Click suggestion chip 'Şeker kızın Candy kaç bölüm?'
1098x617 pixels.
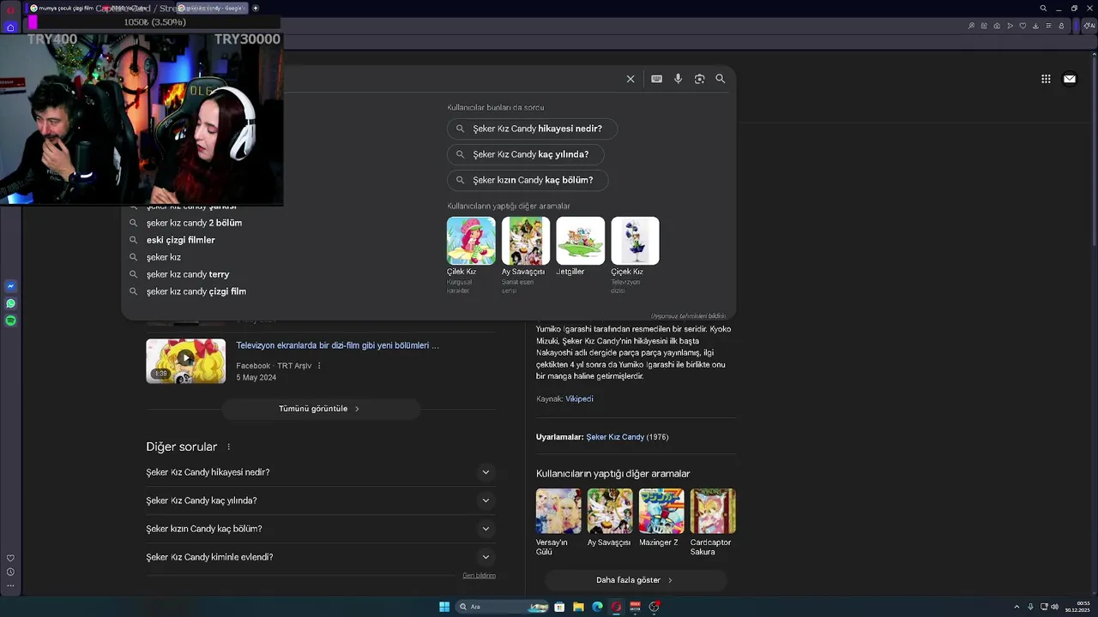(x=528, y=180)
